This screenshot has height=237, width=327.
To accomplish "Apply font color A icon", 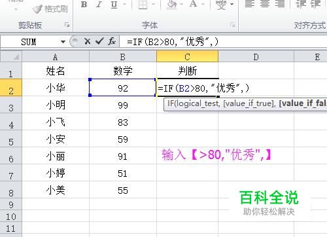I will pos(193,5).
